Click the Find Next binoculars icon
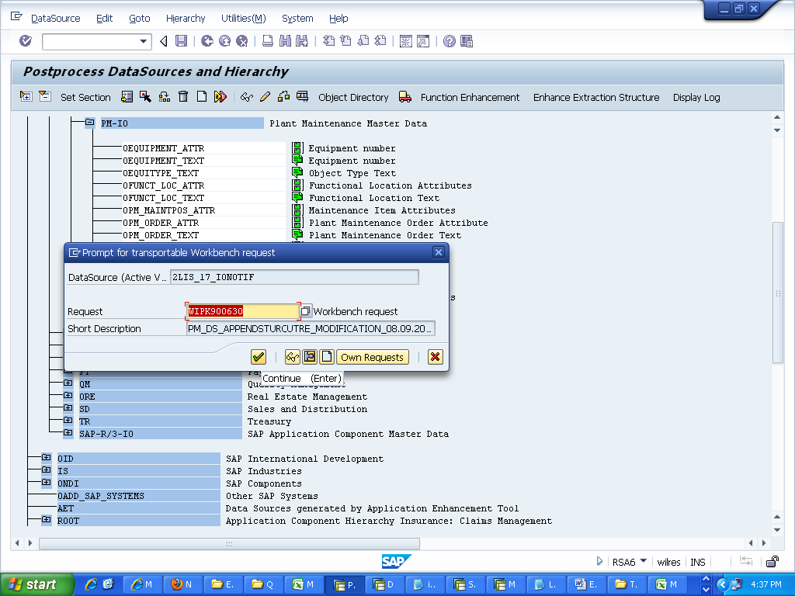This screenshot has width=795, height=596. [302, 41]
